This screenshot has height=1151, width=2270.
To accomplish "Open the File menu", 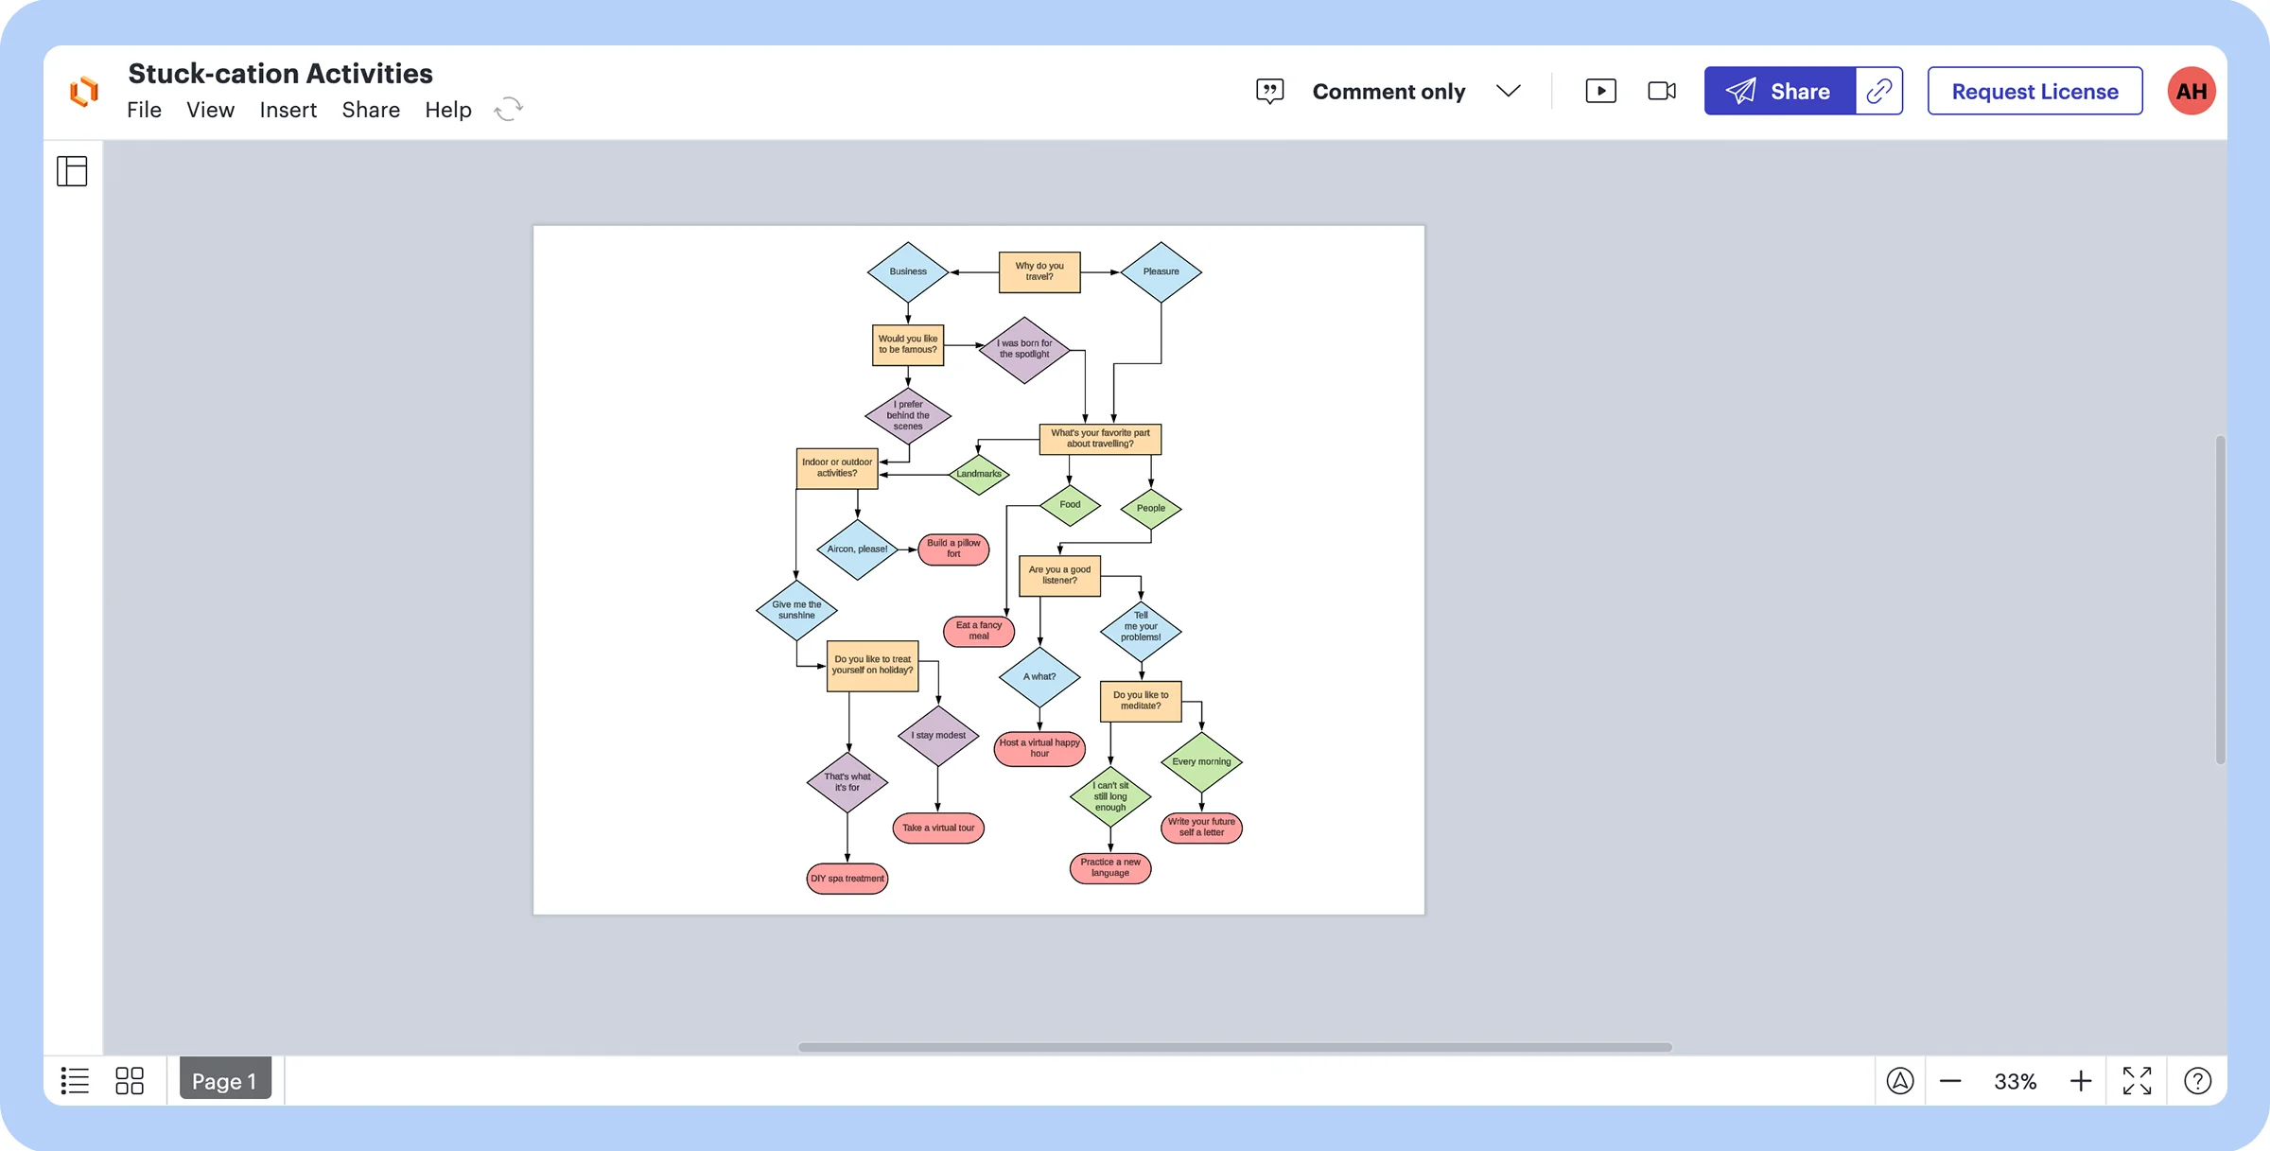I will tap(144, 110).
